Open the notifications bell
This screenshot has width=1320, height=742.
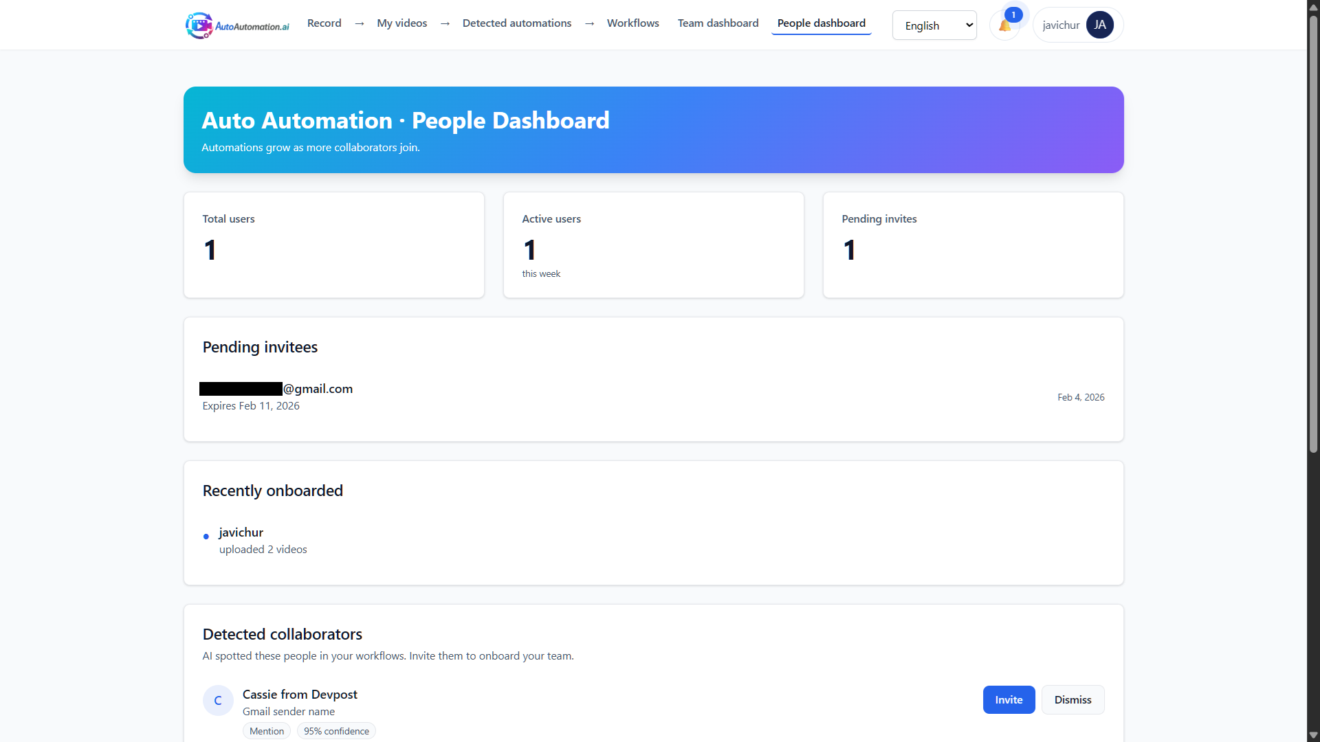(x=1004, y=26)
